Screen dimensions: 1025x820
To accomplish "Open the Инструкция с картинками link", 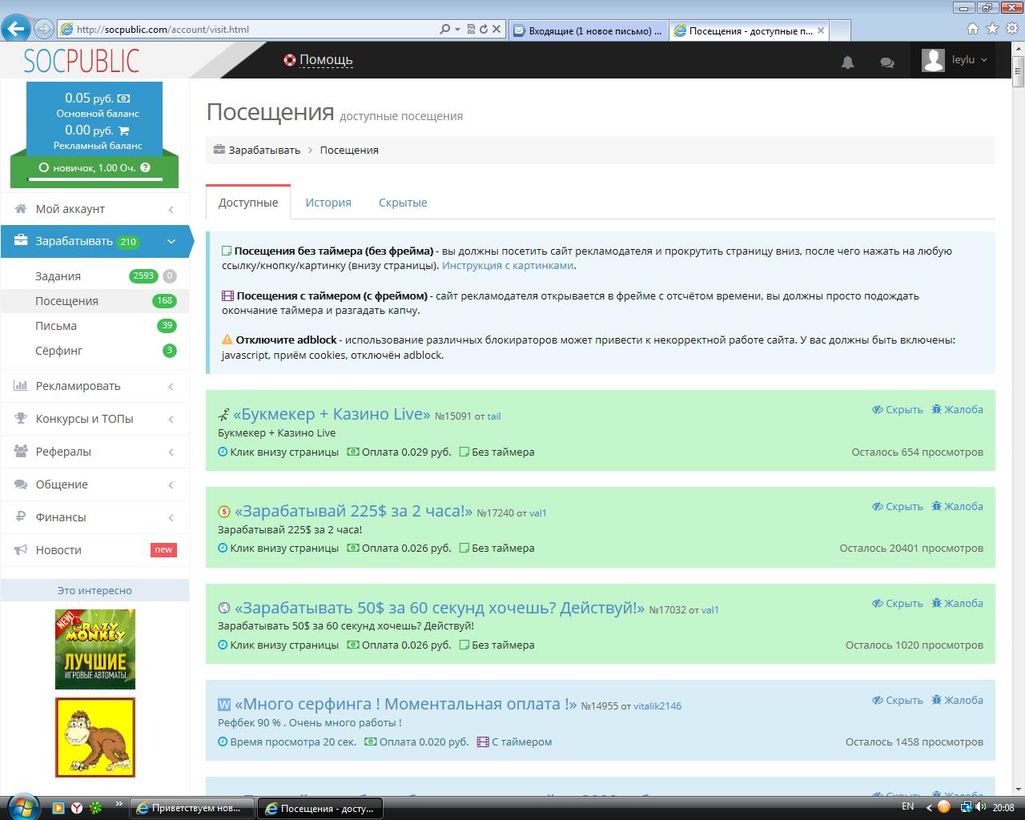I will [x=508, y=265].
